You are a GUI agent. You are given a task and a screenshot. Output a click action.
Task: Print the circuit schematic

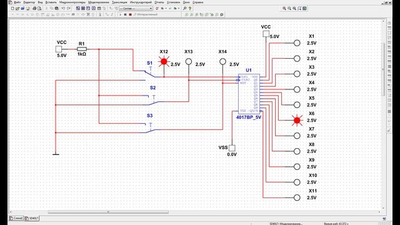34,8
